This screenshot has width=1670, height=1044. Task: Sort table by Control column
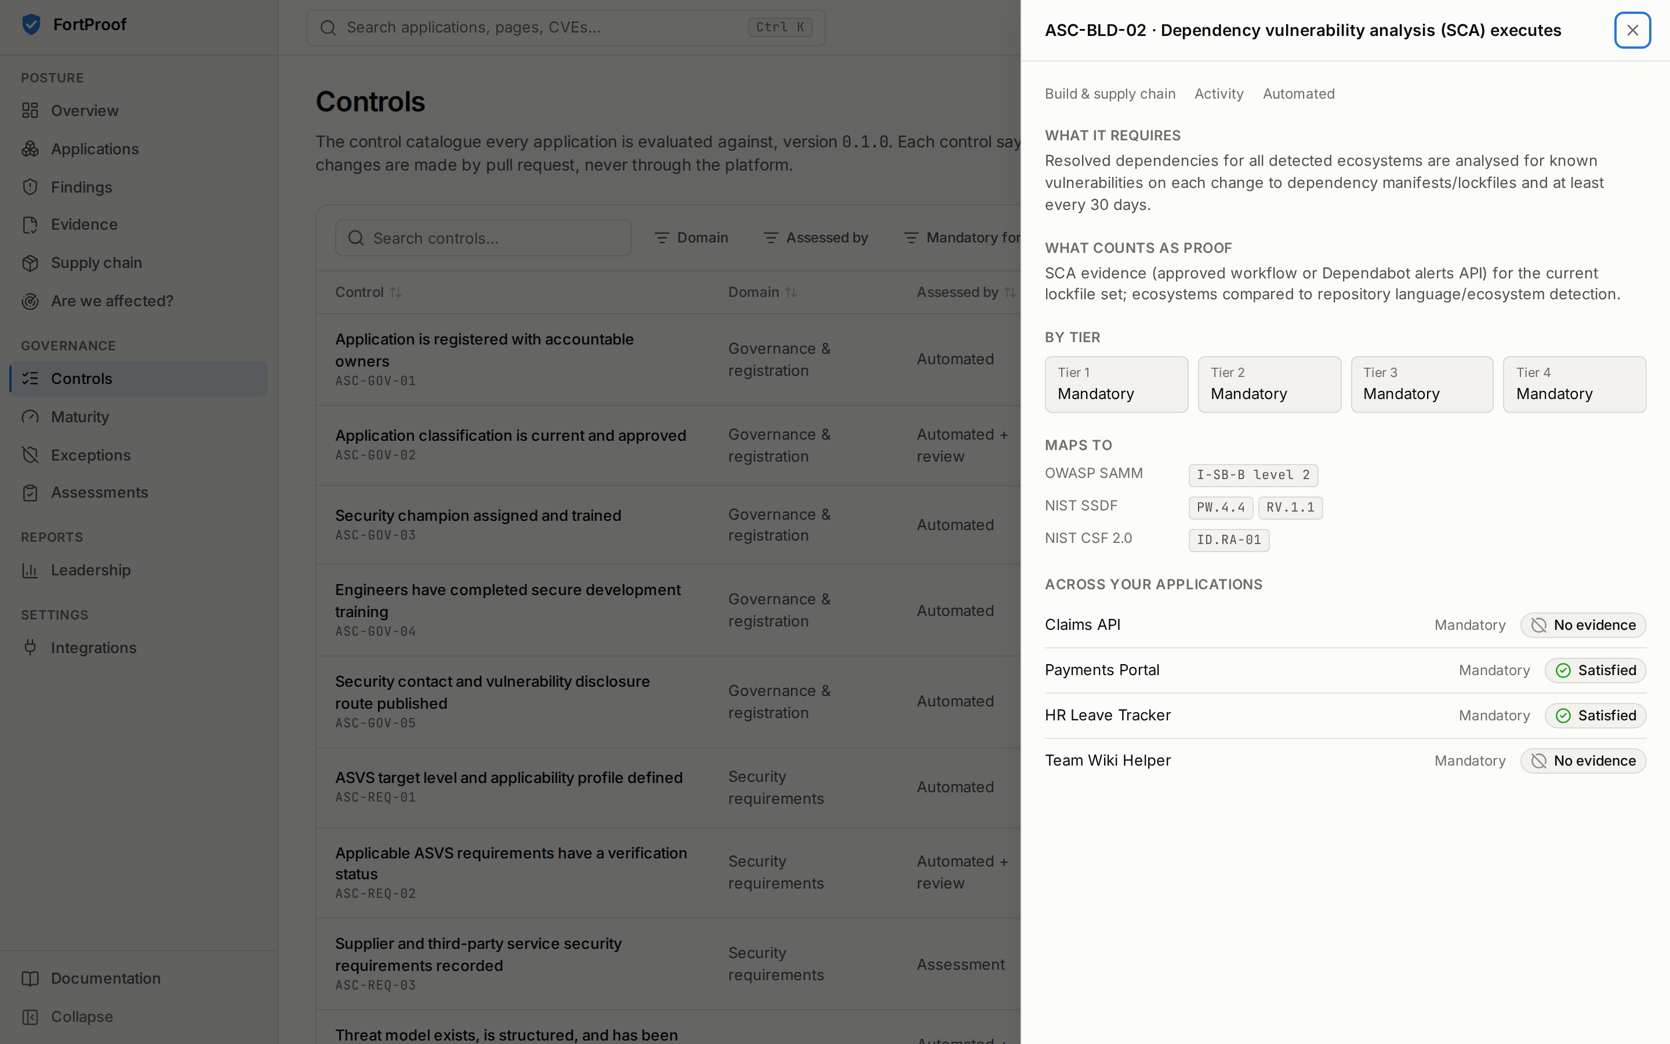coord(368,293)
